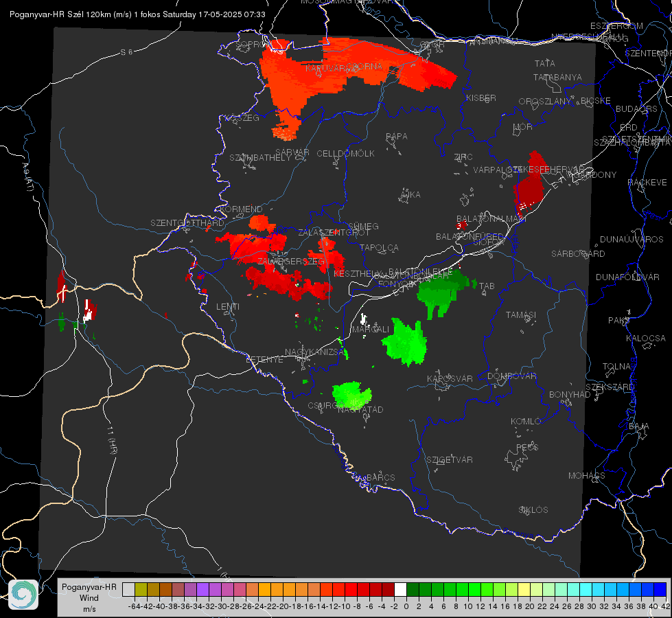Click the small orange echo south of Kőszeg
Screen dimensions: 672x618
click(284, 132)
